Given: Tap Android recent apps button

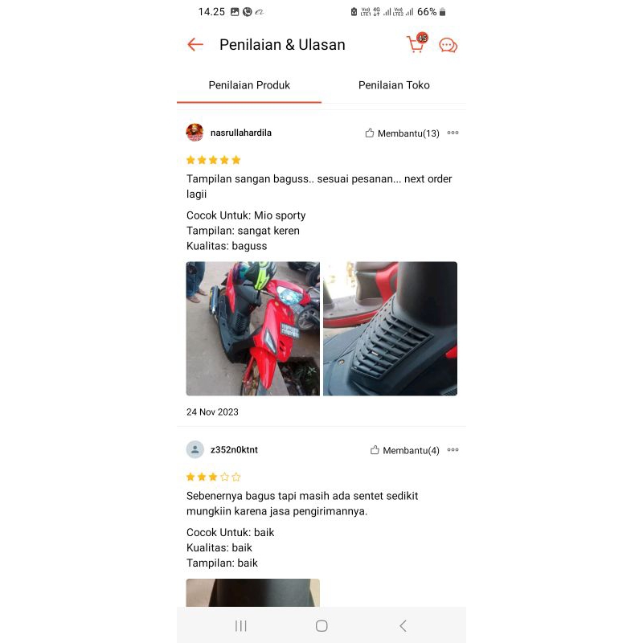Looking at the screenshot, I should 240,626.
